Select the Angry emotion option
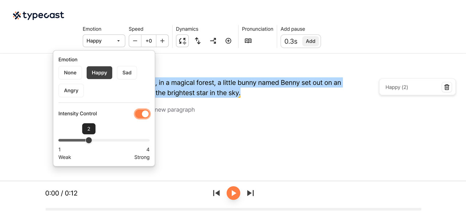 (71, 90)
